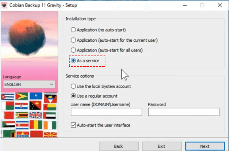Click the Guyana flag image
229x151 pixels.
click(22, 96)
